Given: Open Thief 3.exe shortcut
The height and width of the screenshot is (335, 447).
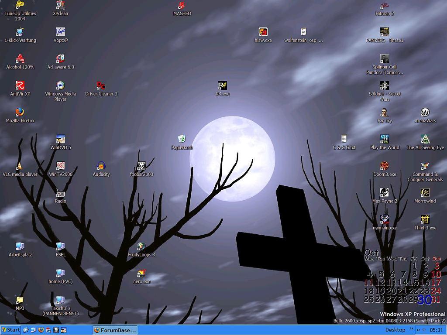Looking at the screenshot, I should coord(425,223).
